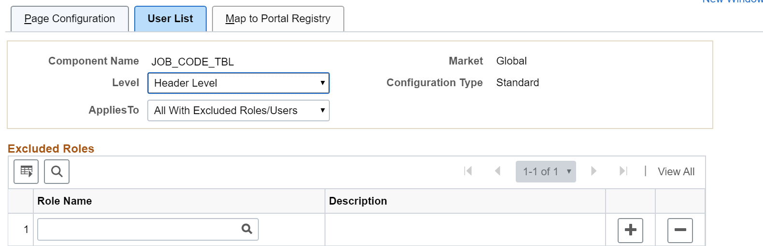Click the grid personalize icon in Excluded Roles

(x=26, y=171)
